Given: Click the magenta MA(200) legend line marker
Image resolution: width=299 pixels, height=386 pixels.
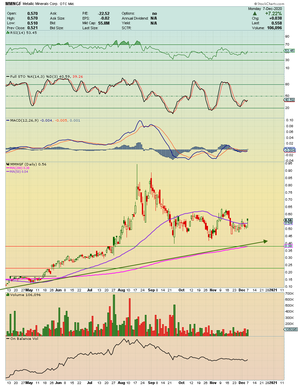Looking at the screenshot, I should point(8,168).
